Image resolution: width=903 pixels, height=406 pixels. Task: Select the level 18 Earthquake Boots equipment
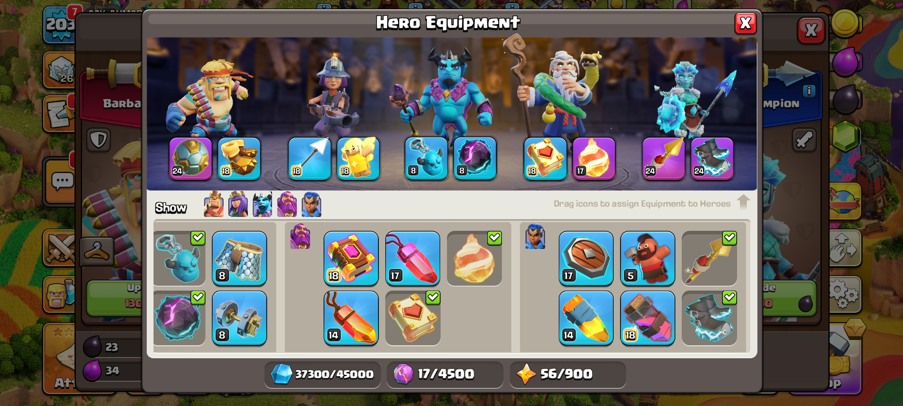tap(239, 158)
